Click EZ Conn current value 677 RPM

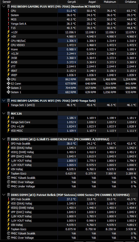pyautogui.click(x=71, y=84)
